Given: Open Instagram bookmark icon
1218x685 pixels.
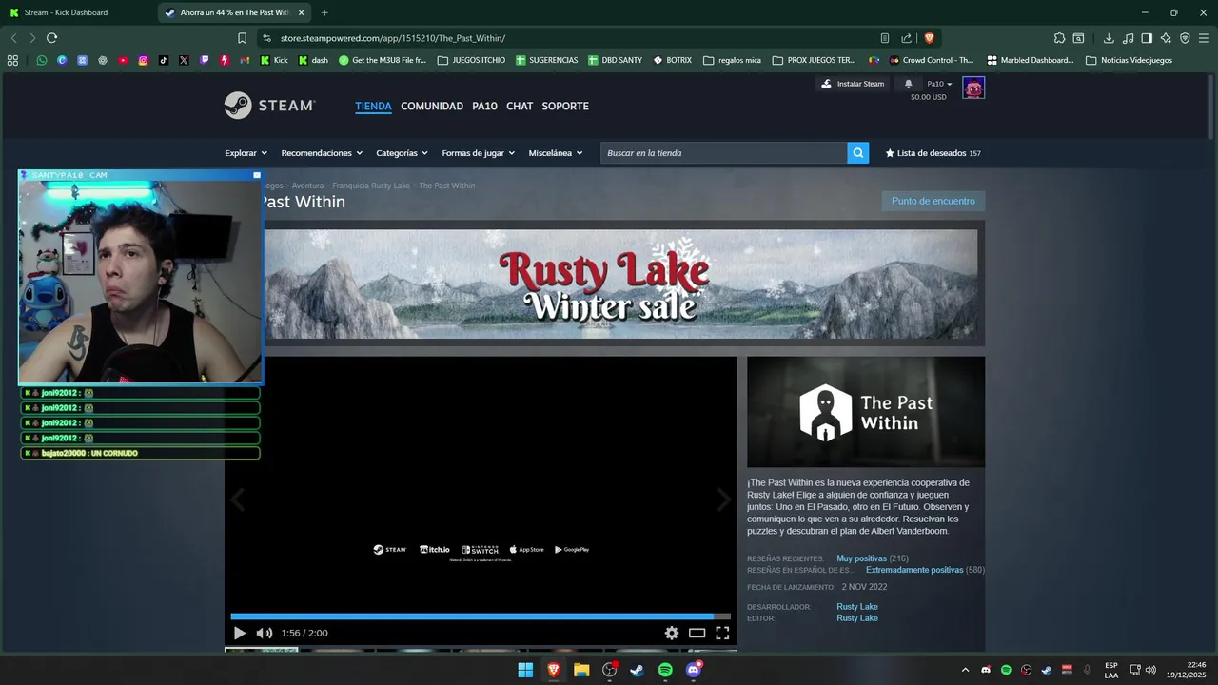Looking at the screenshot, I should click(x=143, y=60).
